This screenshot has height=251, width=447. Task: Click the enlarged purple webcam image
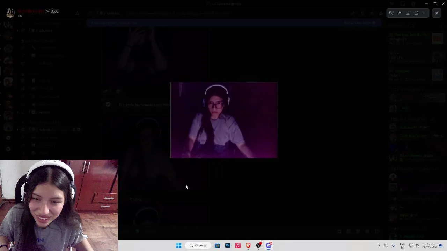(223, 120)
